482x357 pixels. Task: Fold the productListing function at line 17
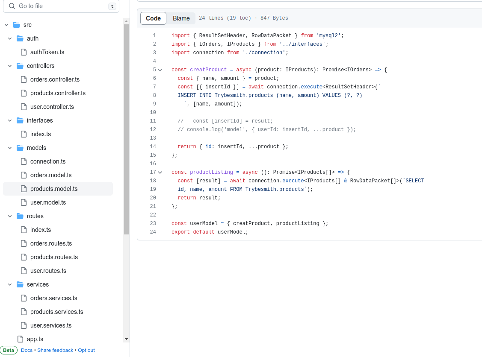[x=160, y=172]
